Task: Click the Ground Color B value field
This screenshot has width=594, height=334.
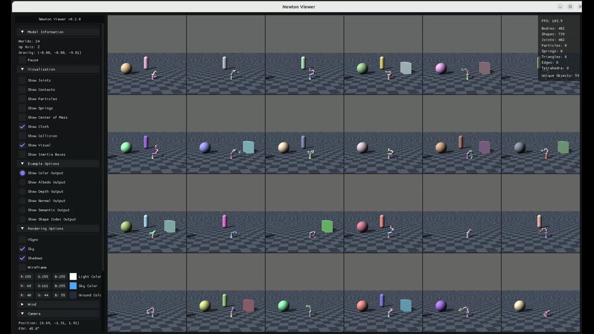Action: coord(60,295)
